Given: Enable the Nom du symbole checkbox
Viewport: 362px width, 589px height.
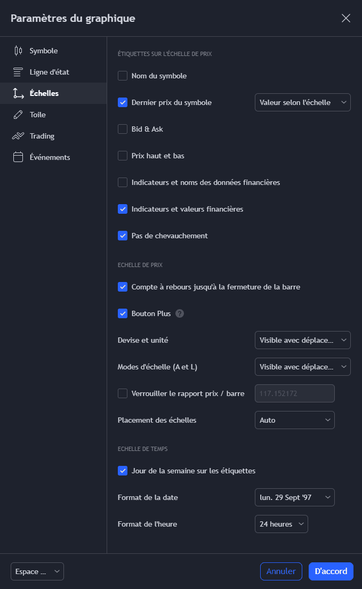Looking at the screenshot, I should (123, 76).
